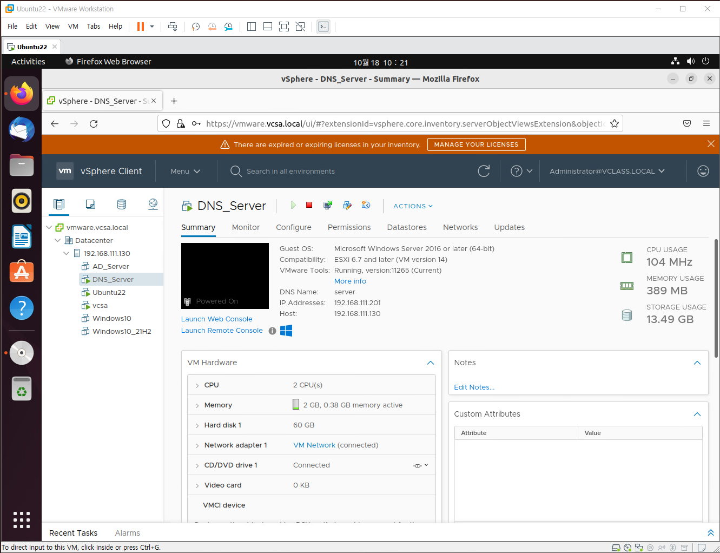Open the CD/DVD drive 1 connection dropdown
The width and height of the screenshot is (720, 553).
[421, 465]
